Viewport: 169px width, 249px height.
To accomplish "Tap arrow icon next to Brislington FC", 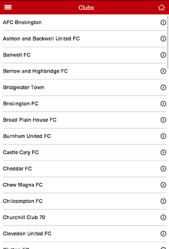I will pos(163,104).
